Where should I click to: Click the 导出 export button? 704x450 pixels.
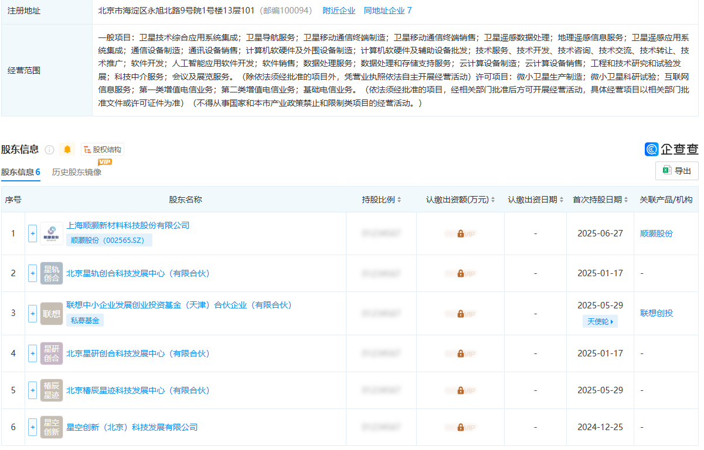(677, 171)
